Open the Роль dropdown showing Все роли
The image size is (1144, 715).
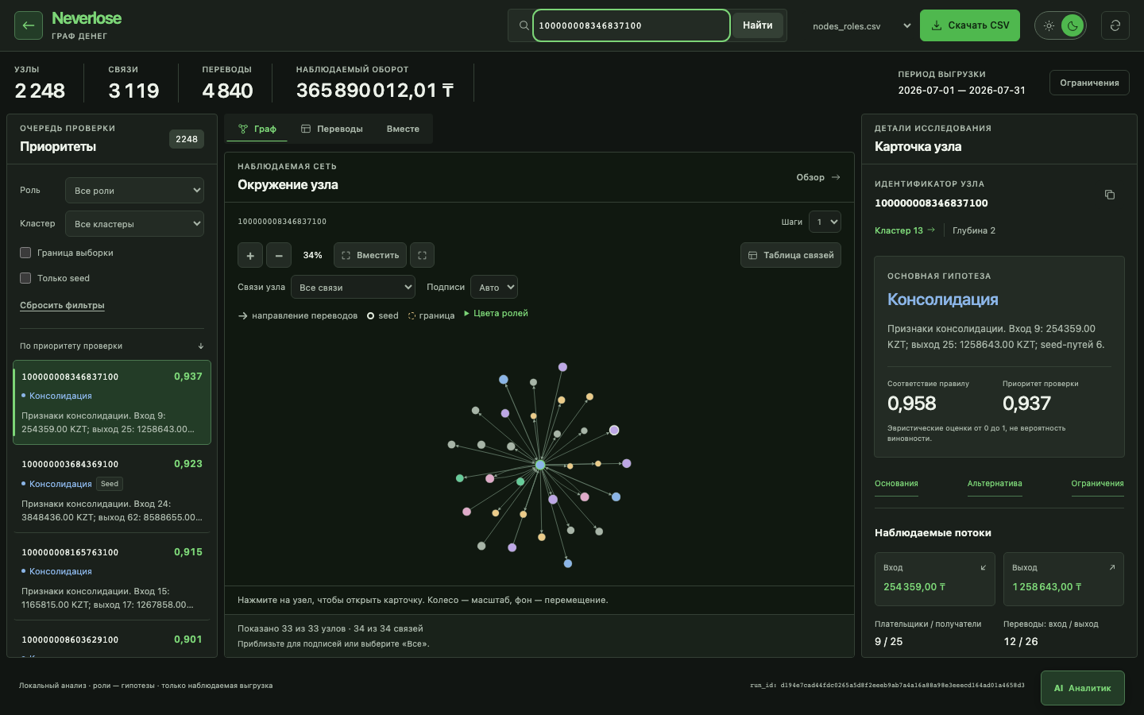(134, 191)
